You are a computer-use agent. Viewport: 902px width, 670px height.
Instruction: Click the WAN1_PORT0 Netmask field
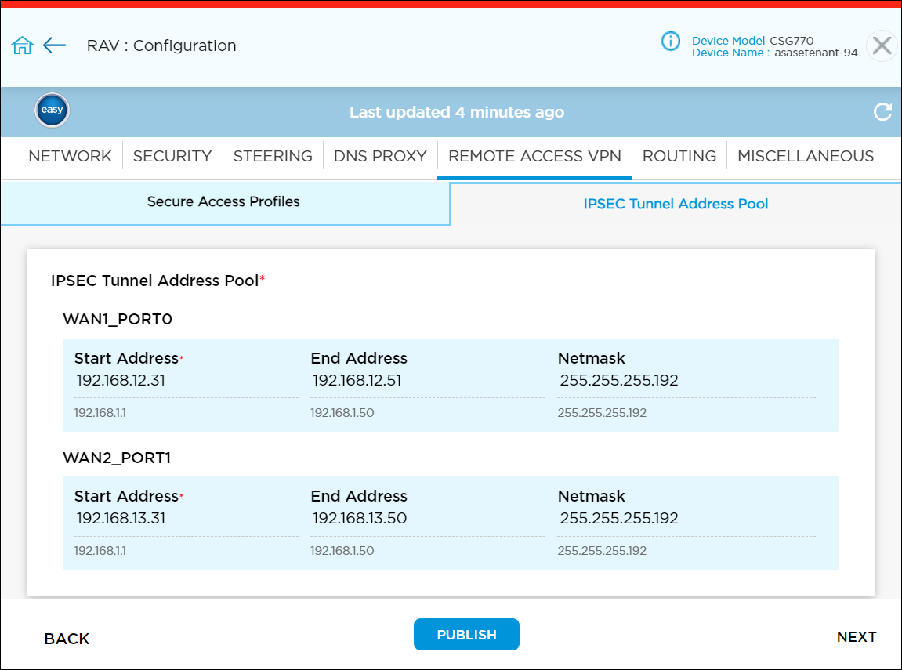coord(670,379)
